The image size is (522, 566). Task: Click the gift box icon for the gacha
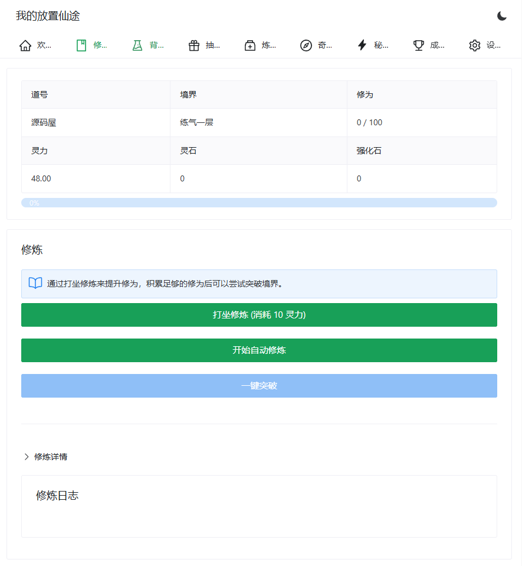click(x=194, y=45)
